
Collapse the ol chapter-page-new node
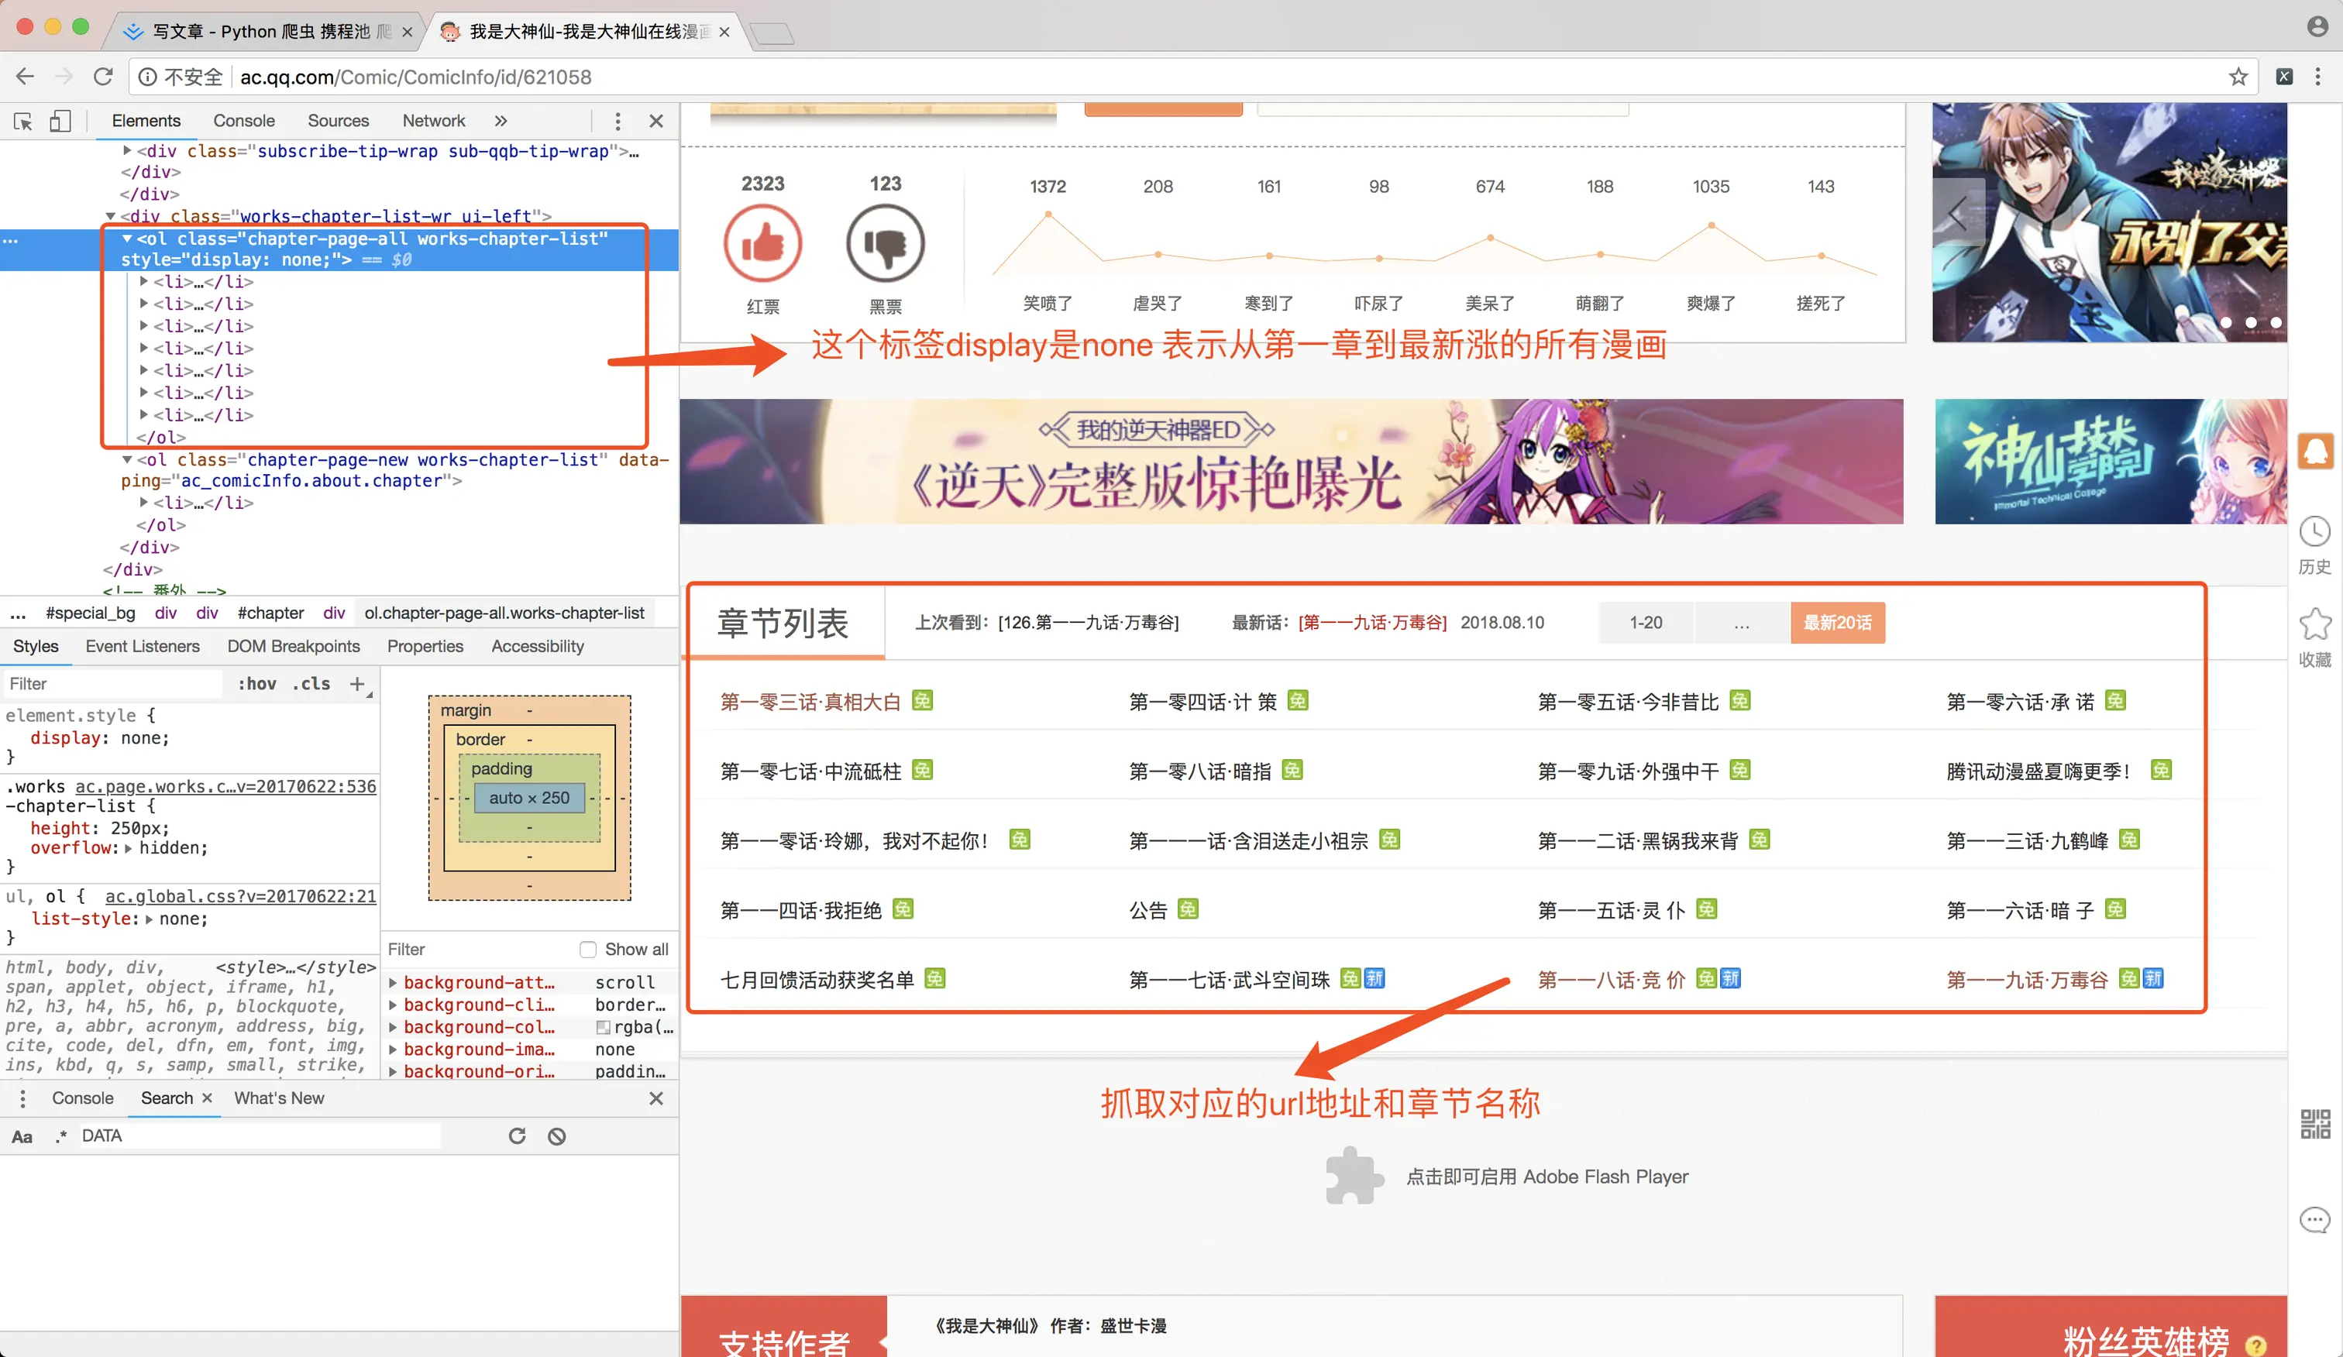pyautogui.click(x=127, y=459)
